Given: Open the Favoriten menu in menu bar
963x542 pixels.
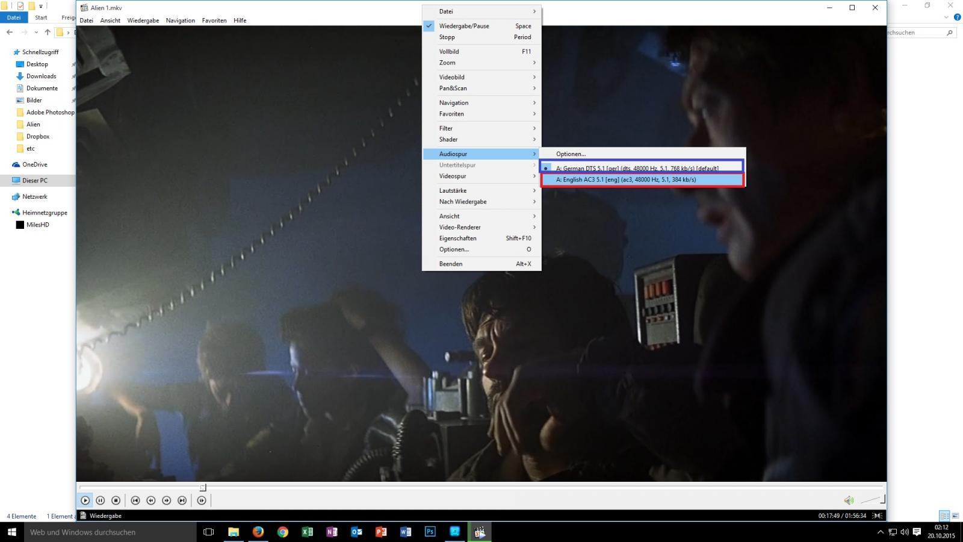Looking at the screenshot, I should tap(214, 20).
